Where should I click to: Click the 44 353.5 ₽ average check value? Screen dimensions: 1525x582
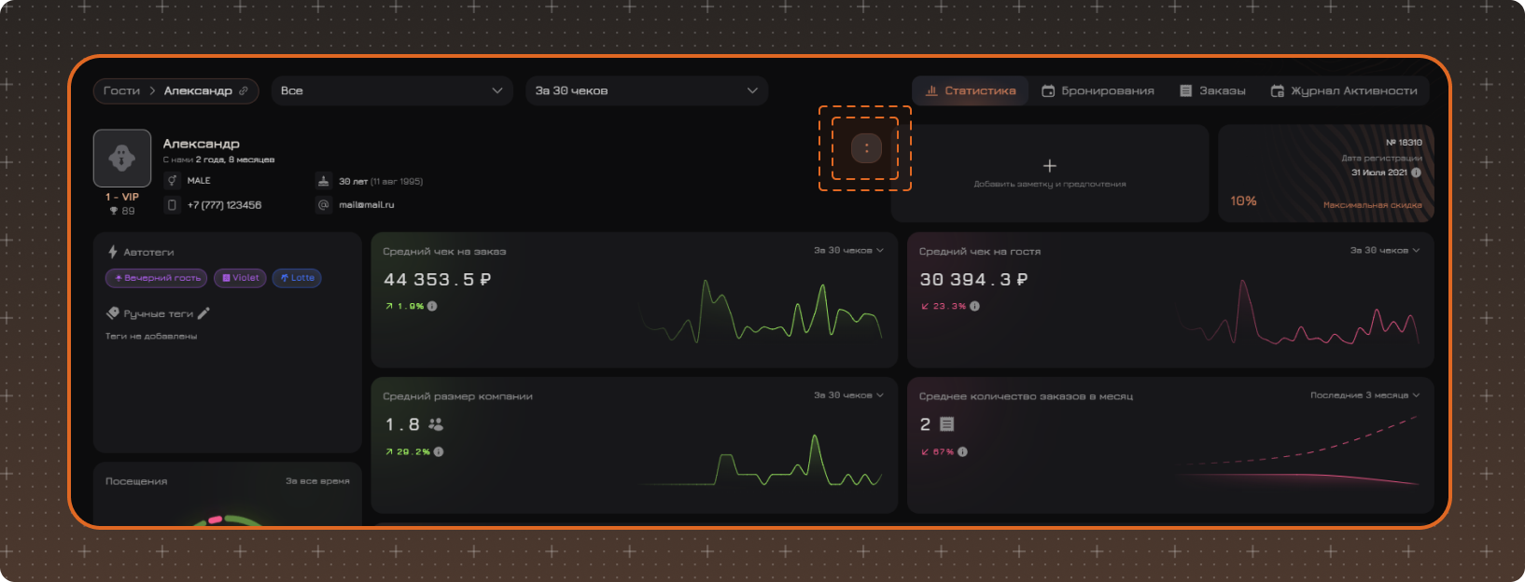tap(438, 280)
